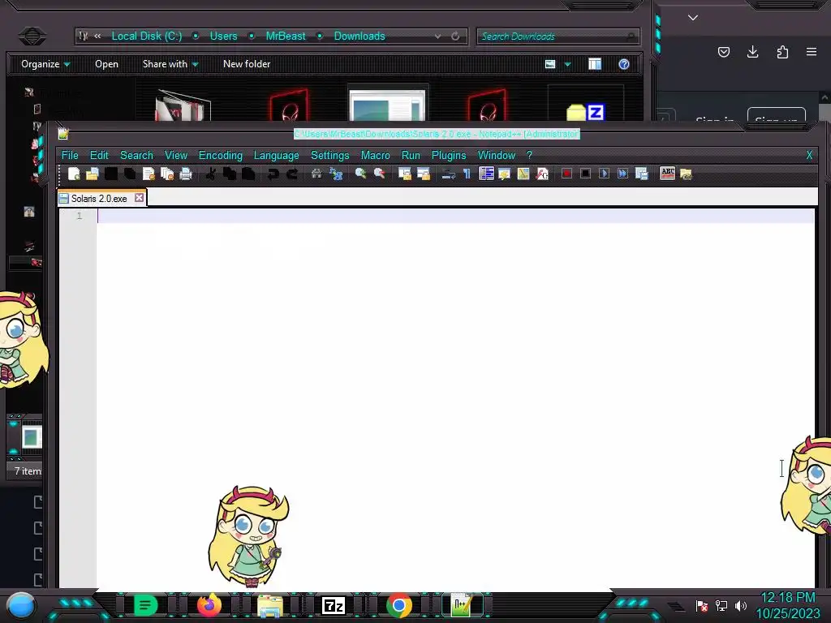
Task: Toggle the Document Map toolbar icon
Action: (x=523, y=174)
